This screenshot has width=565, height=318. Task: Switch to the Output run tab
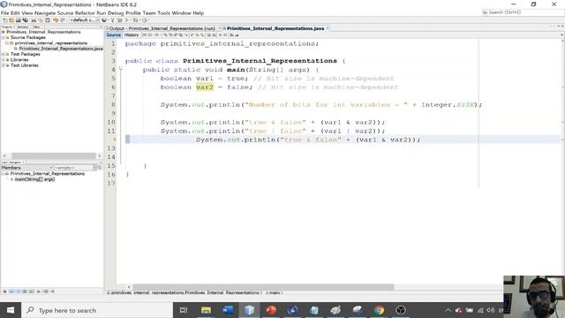[x=162, y=28]
